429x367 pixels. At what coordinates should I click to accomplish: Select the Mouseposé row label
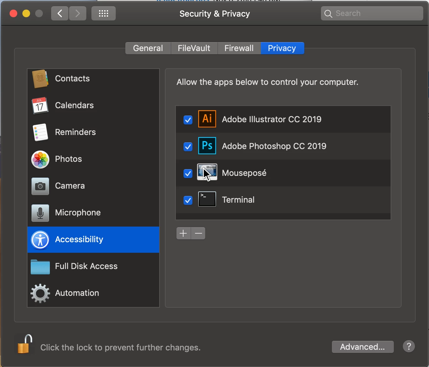pyautogui.click(x=244, y=173)
